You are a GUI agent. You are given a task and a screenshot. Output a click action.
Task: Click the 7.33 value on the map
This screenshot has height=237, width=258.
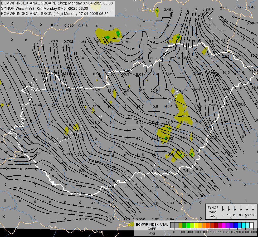[66, 154]
